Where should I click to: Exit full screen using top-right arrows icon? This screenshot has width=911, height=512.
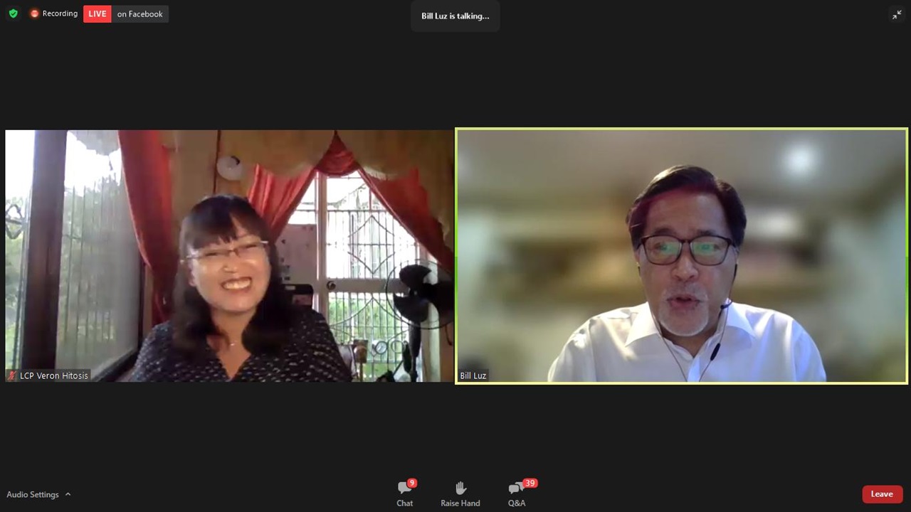[897, 15]
